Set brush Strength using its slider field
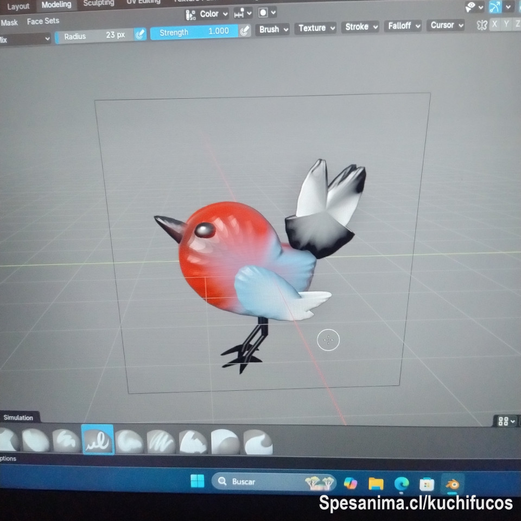Screen dimensions: 521x521 [195, 33]
